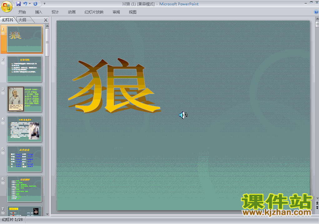Select slide 7 thumbnail at the bottom

(x=24, y=211)
